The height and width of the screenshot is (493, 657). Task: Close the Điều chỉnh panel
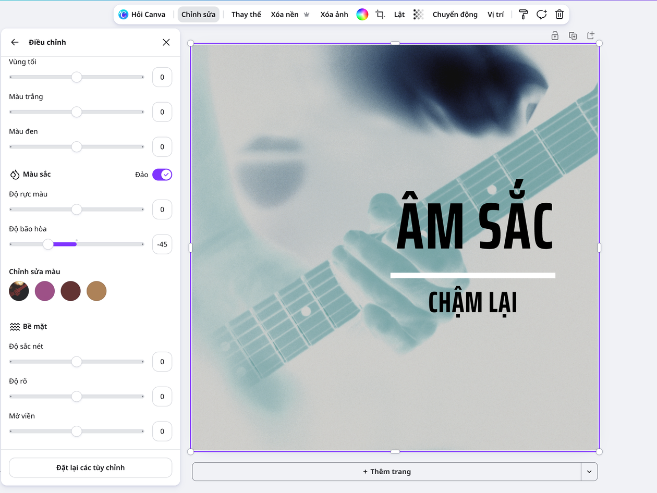166,42
